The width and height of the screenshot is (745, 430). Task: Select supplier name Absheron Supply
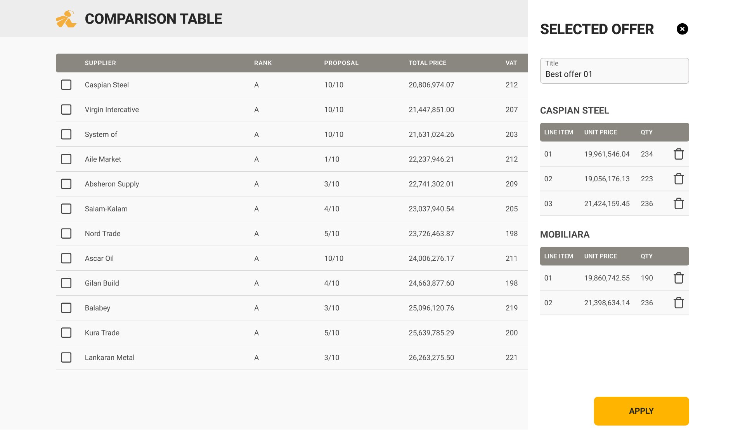112,184
